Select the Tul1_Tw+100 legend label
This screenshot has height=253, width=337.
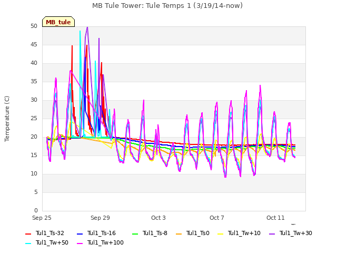tap(105, 242)
